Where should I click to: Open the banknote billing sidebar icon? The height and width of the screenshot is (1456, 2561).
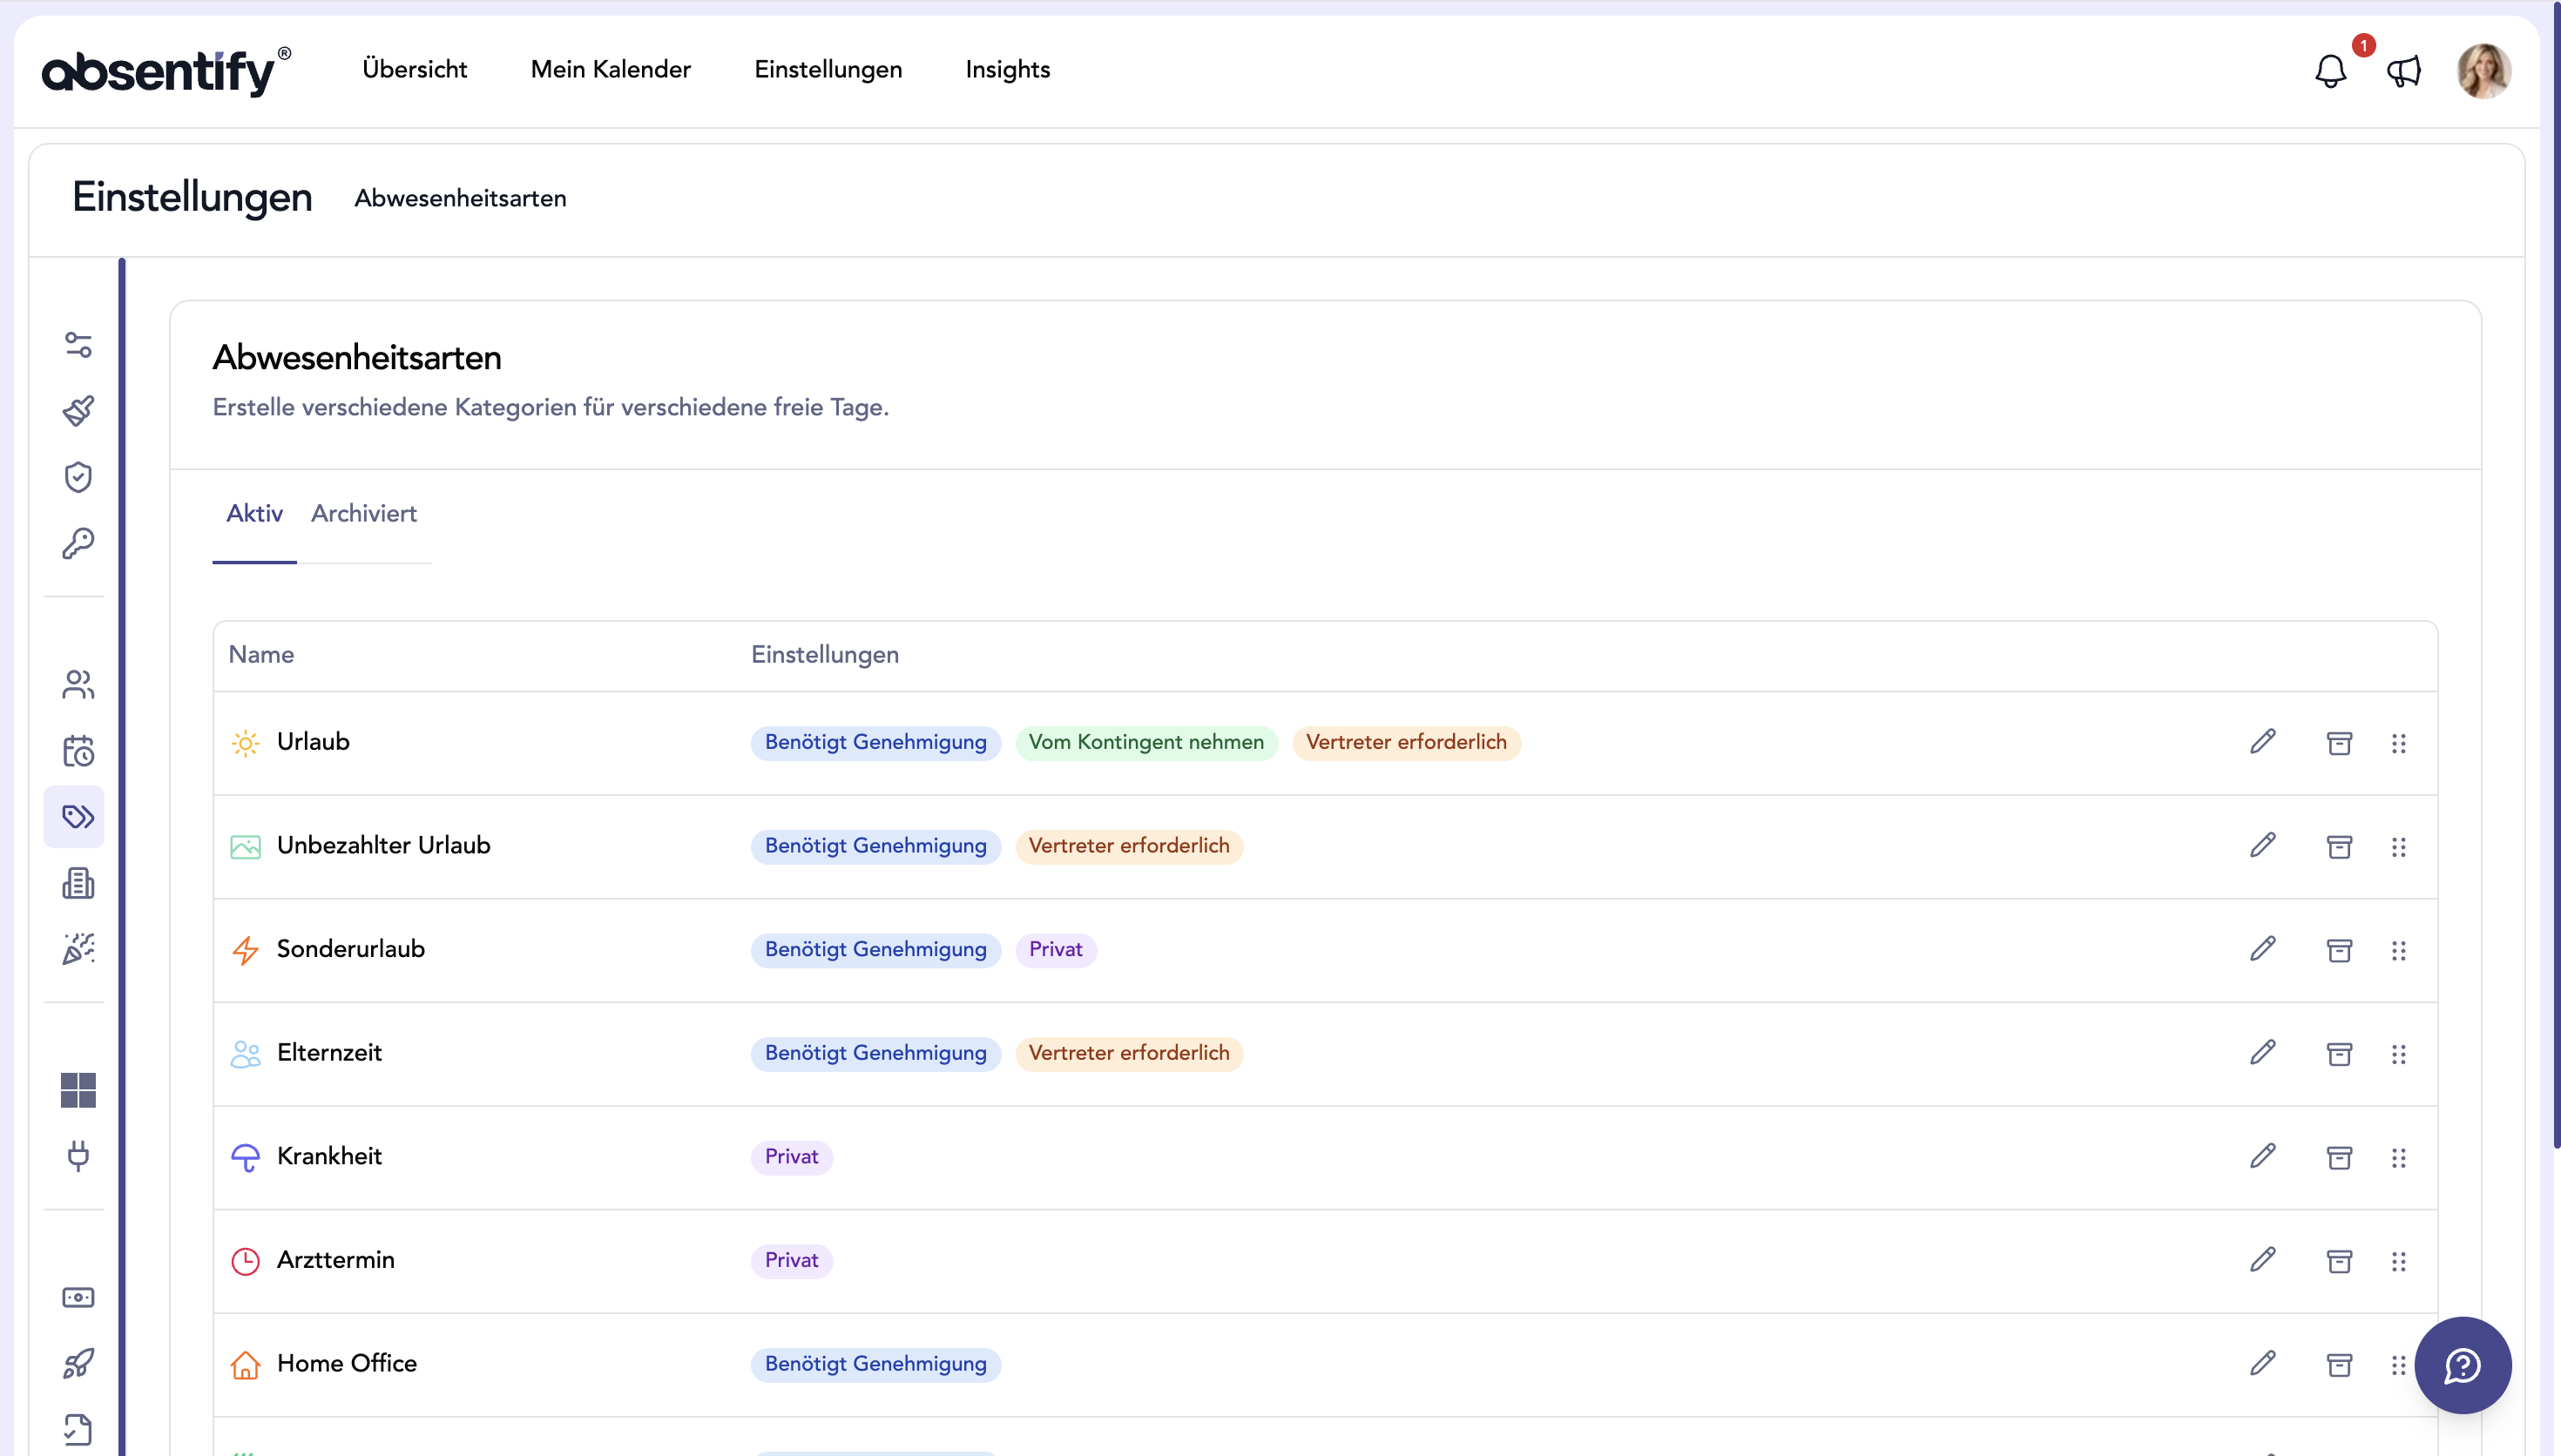(78, 1297)
